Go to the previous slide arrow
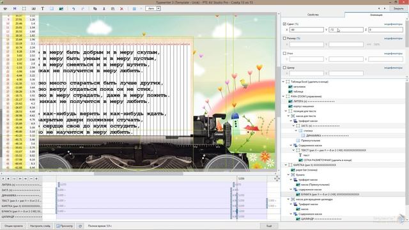Screen dimensions: 409x230 click(x=379, y=8)
